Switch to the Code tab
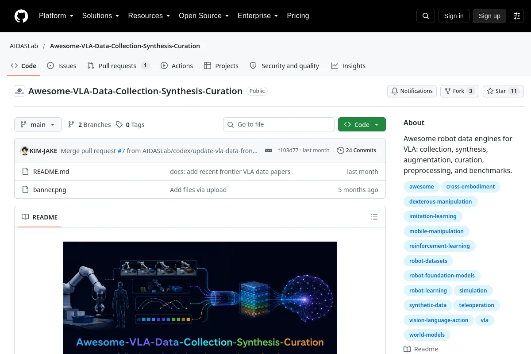Image resolution: width=531 pixels, height=354 pixels. tap(23, 65)
